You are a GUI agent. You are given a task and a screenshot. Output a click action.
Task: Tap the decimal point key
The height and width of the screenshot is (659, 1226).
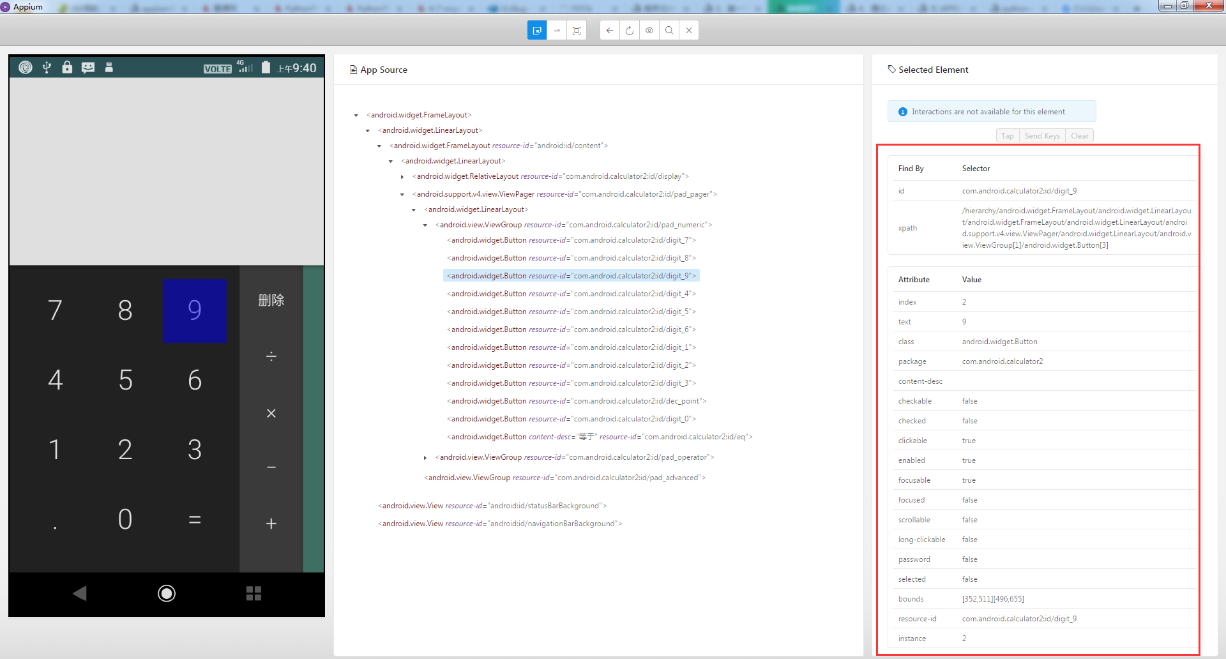55,526
